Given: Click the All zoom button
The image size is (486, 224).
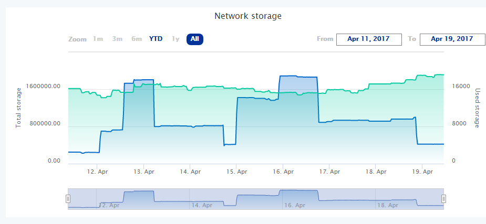Looking at the screenshot, I should pyautogui.click(x=195, y=39).
